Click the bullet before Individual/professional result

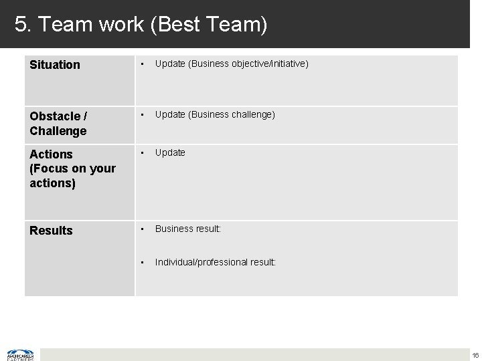coord(141,262)
